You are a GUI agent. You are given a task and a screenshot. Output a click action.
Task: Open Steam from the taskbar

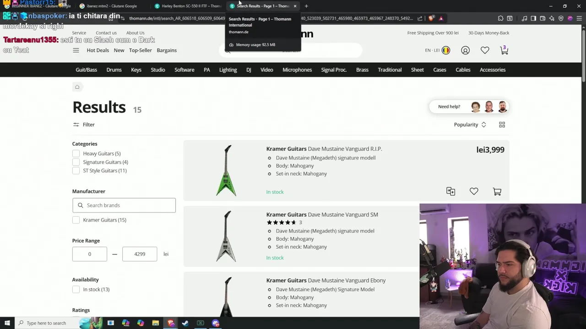185,323
